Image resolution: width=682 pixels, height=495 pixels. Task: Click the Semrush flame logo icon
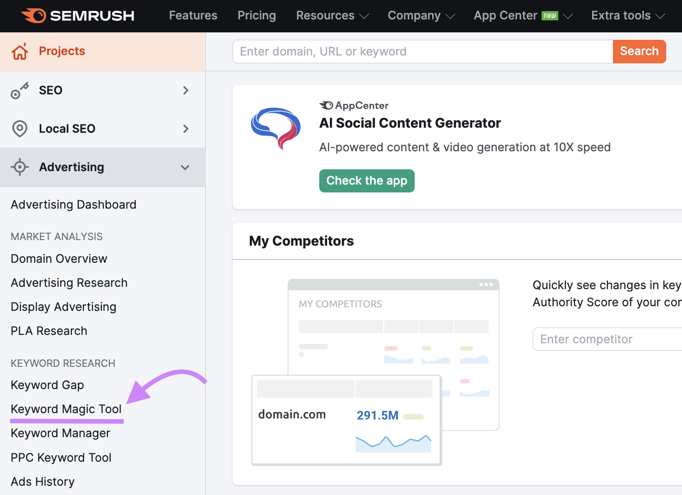pyautogui.click(x=34, y=16)
